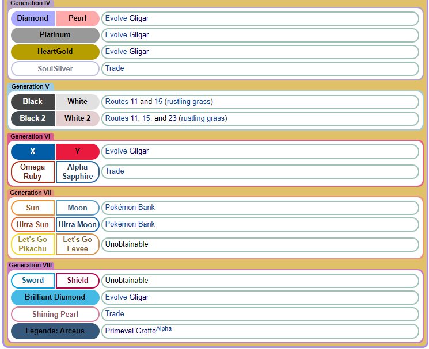Click Routes 11 link in Black 2 row
The width and height of the screenshot is (429, 349).
[122, 118]
